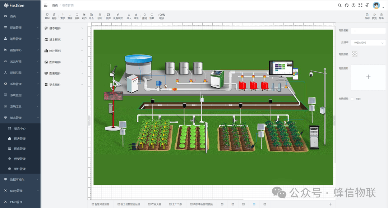The height and width of the screenshot is (208, 388).
Task: Undo with the 撤销 icon
Action: click(x=144, y=16)
